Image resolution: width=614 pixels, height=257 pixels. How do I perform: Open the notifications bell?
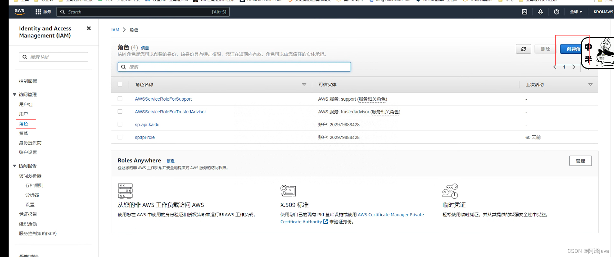(540, 12)
